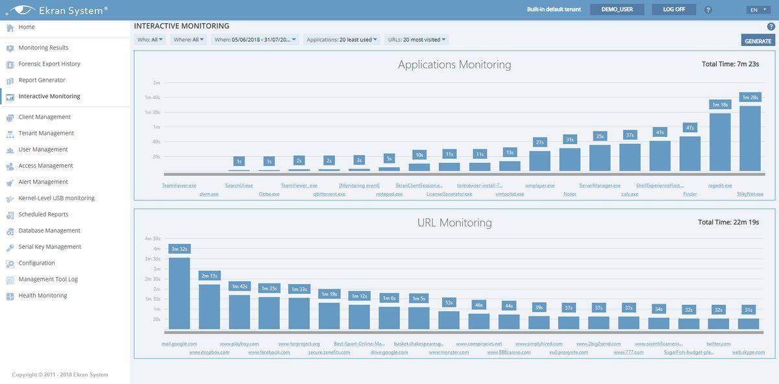Open the regedit.exe application link

pos(720,186)
